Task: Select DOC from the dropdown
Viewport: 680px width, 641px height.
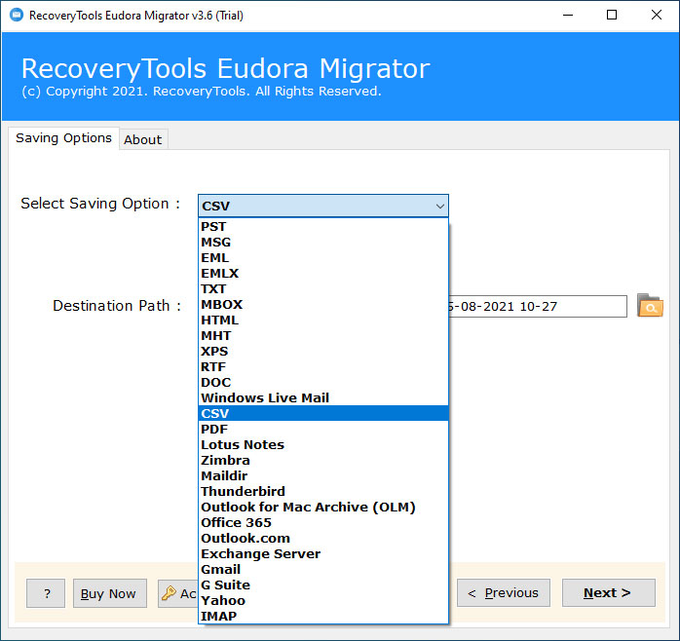Action: (323, 383)
